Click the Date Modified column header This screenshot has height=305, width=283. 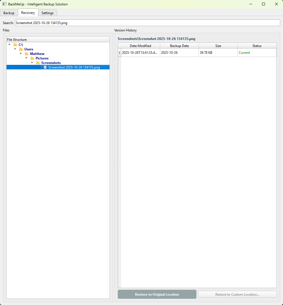click(140, 46)
